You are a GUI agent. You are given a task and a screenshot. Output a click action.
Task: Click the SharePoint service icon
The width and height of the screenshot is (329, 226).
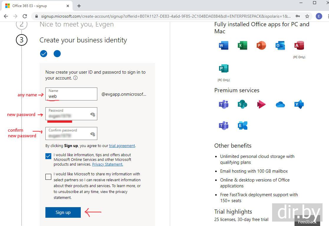click(x=242, y=104)
